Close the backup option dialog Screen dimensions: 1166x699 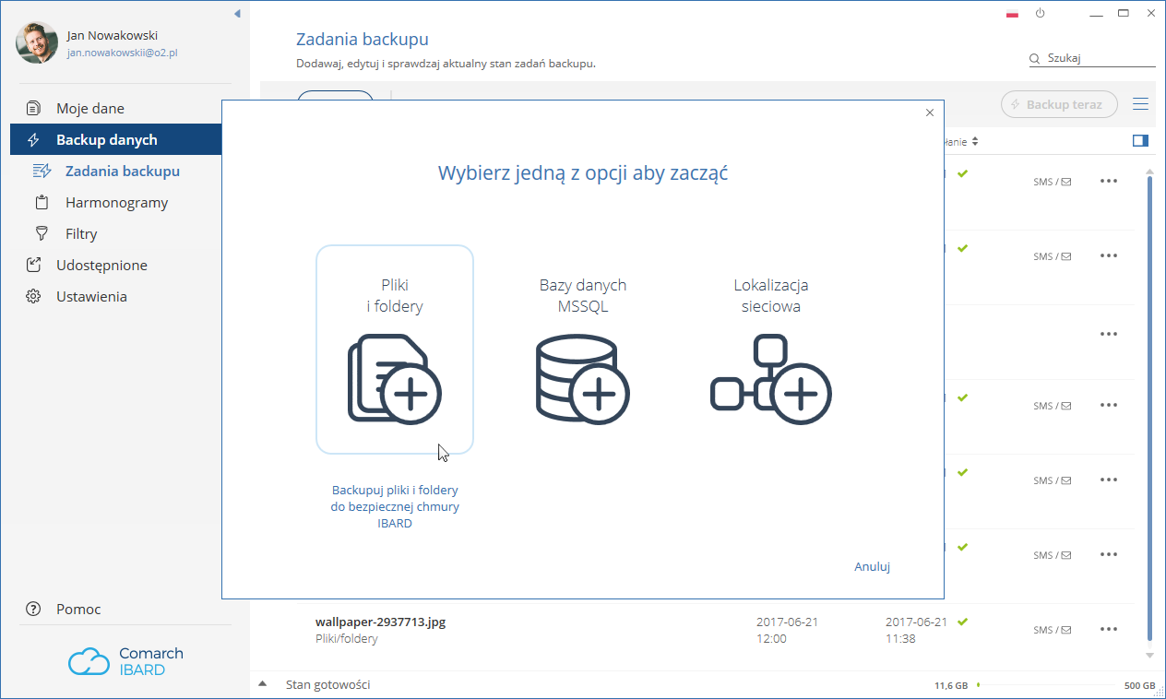(x=929, y=113)
